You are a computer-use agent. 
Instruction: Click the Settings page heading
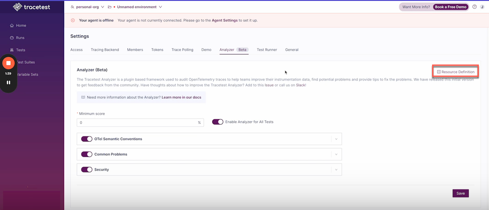pos(80,36)
